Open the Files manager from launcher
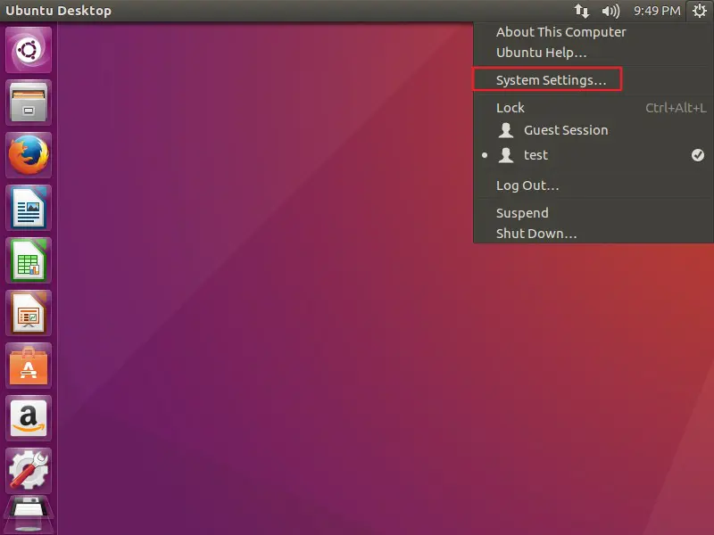 (x=29, y=103)
